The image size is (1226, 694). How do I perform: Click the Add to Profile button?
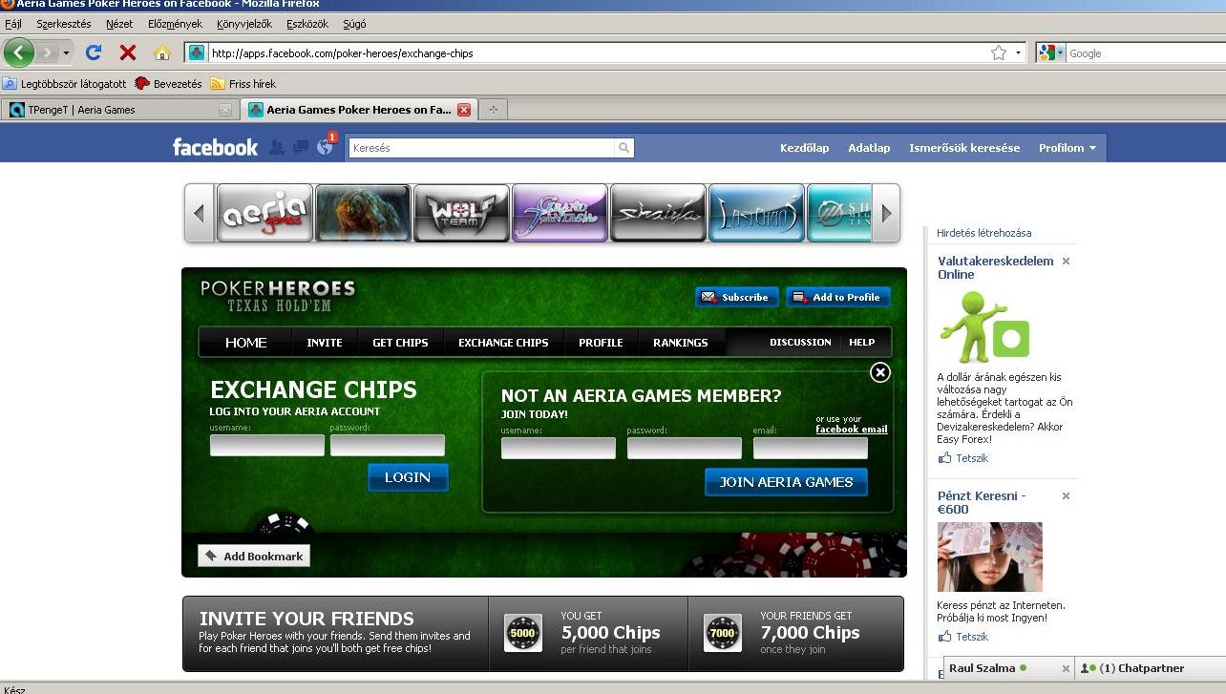pos(838,297)
